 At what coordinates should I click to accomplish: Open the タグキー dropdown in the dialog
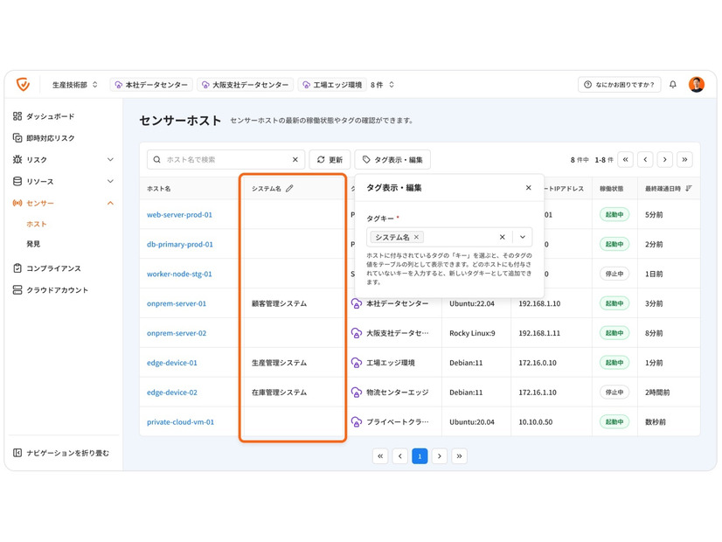tap(522, 236)
